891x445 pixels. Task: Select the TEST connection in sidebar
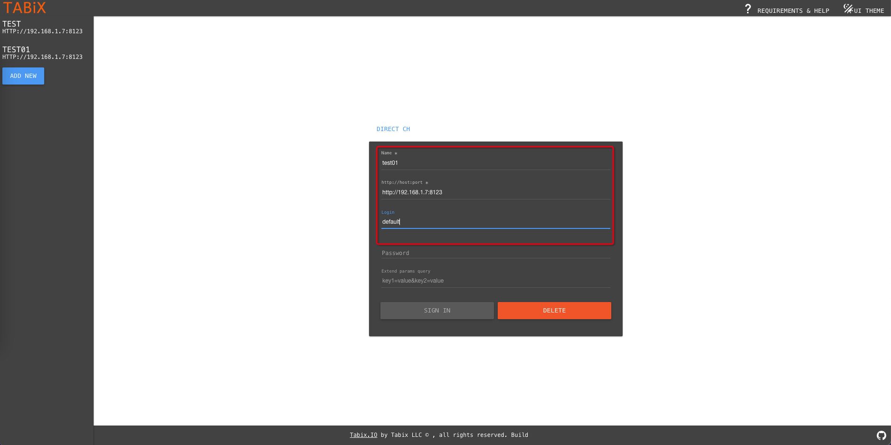coord(42,27)
